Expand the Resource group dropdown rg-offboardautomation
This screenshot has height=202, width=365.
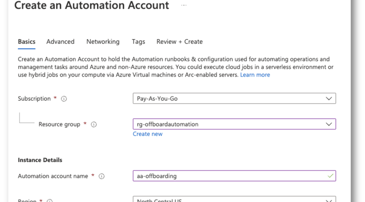[234, 124]
